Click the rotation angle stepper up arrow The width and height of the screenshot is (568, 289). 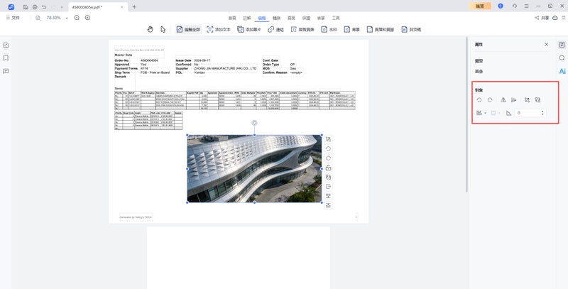click(542, 111)
